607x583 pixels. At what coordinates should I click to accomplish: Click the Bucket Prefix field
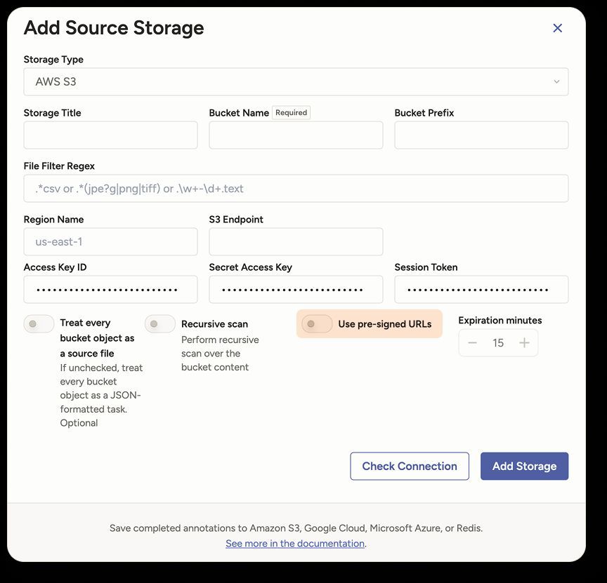coord(481,135)
